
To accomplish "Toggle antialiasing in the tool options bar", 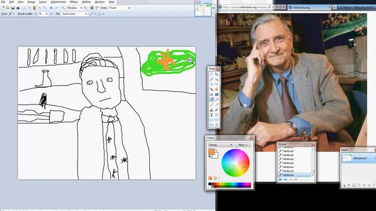I will (x=92, y=14).
